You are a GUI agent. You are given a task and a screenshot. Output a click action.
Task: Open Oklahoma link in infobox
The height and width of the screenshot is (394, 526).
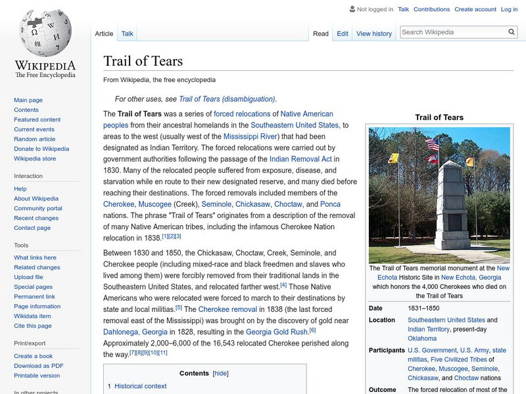tap(422, 338)
